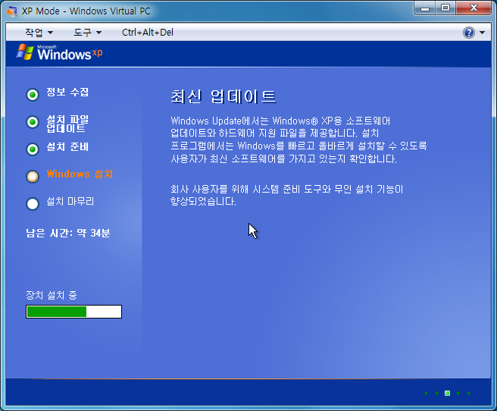Click the blue help question mark icon
Image resolution: width=497 pixels, height=411 pixels.
tap(468, 33)
